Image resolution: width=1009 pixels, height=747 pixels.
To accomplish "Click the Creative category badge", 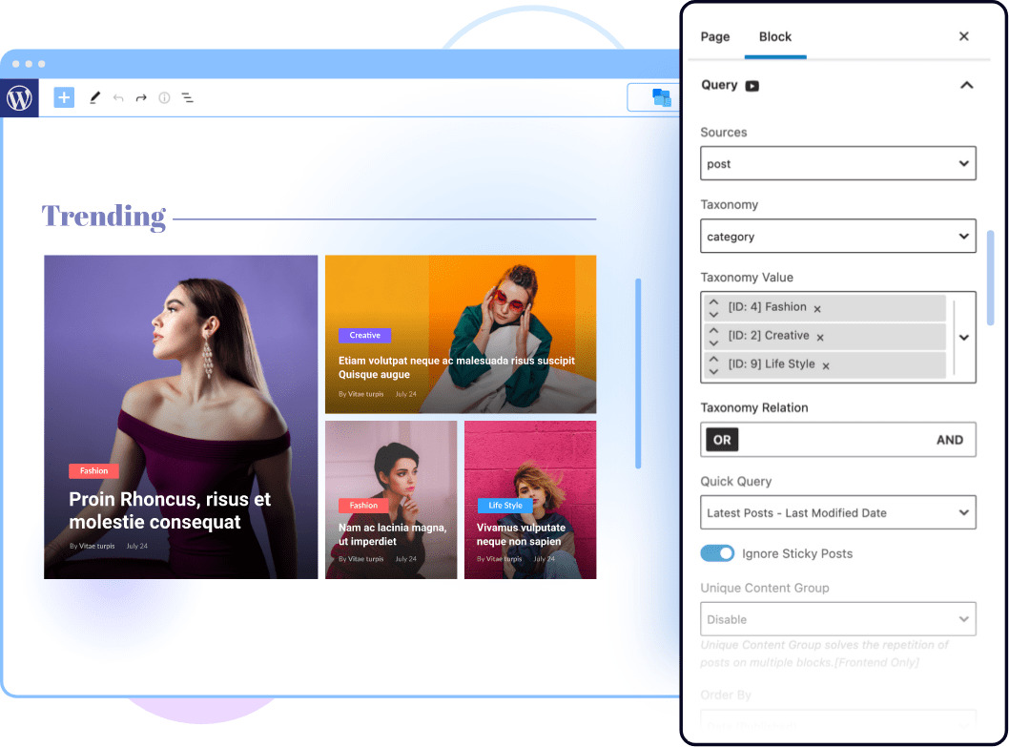I will click(x=365, y=336).
